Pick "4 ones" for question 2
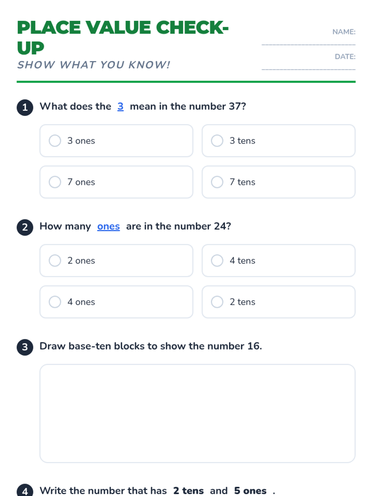 click(55, 302)
